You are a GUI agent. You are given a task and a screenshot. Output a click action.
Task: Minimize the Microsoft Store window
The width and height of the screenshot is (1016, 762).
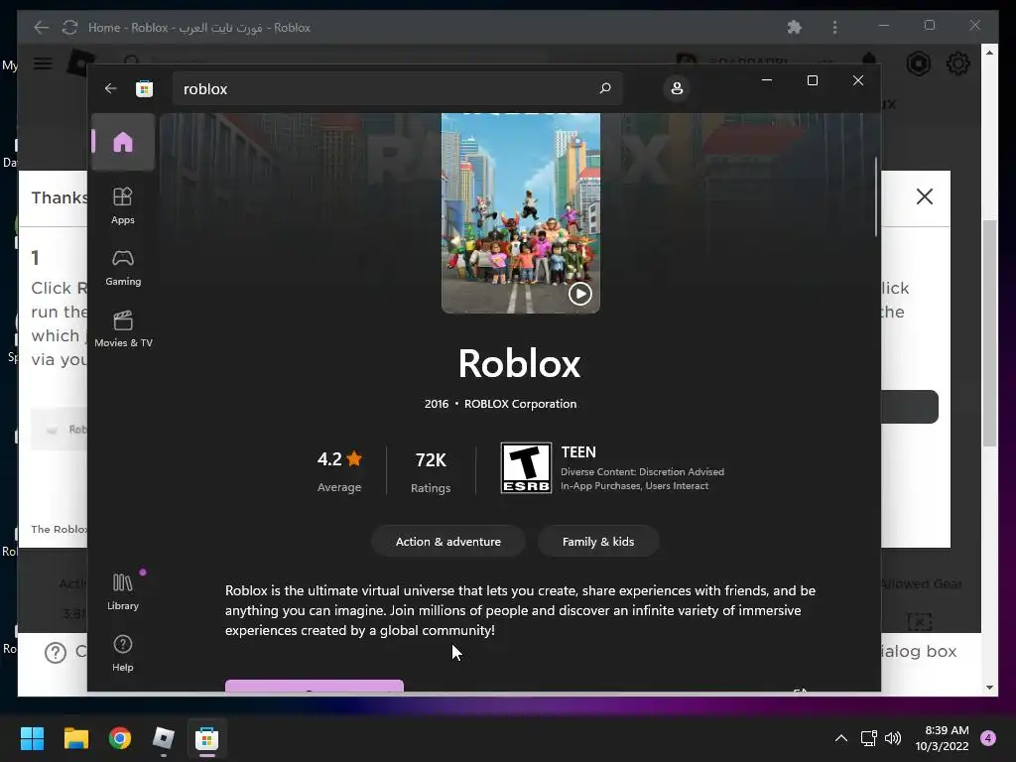767,80
